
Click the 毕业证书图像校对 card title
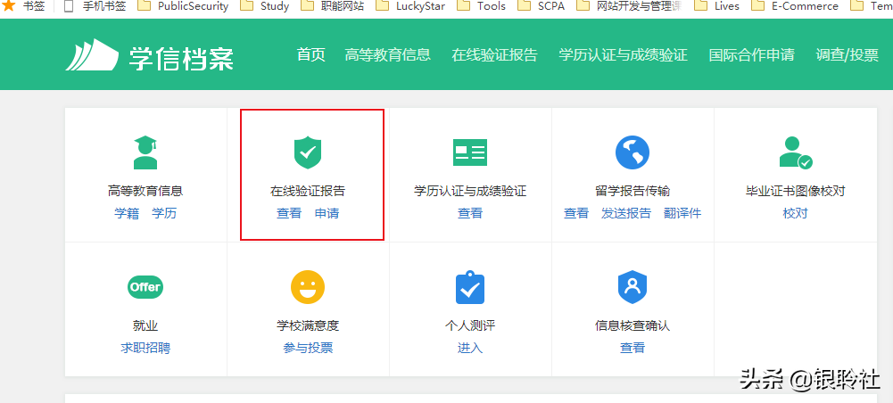click(x=795, y=192)
